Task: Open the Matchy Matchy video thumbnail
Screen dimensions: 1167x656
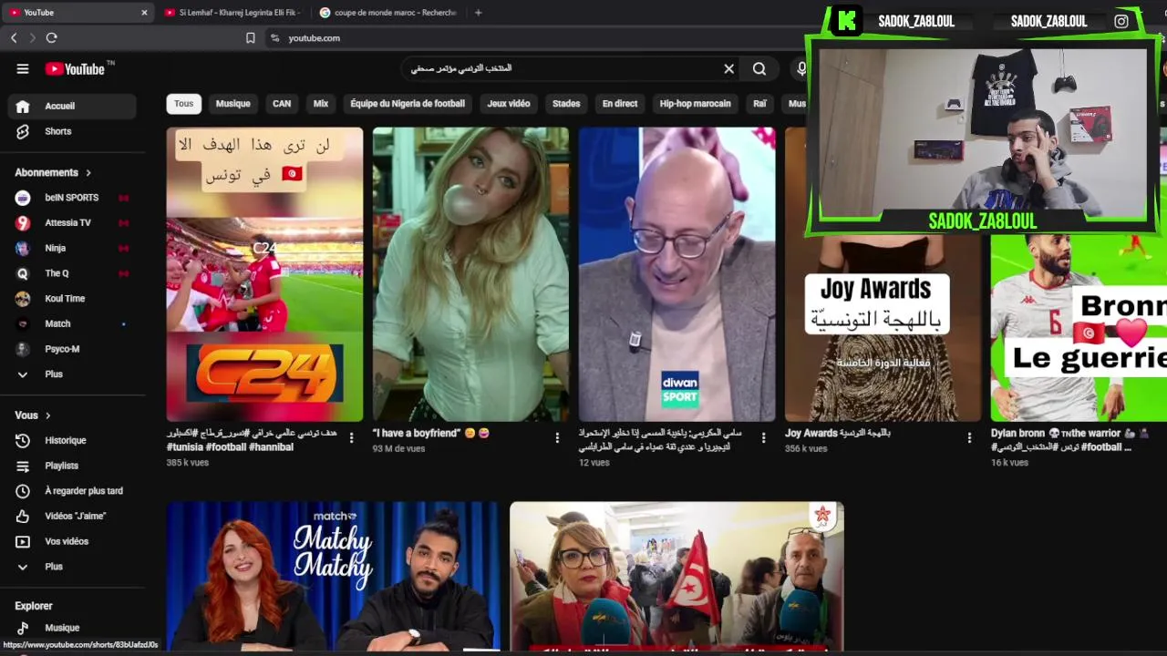Action: pos(333,576)
